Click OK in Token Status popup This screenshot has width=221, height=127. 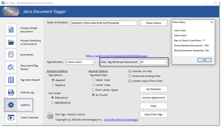click(204, 60)
